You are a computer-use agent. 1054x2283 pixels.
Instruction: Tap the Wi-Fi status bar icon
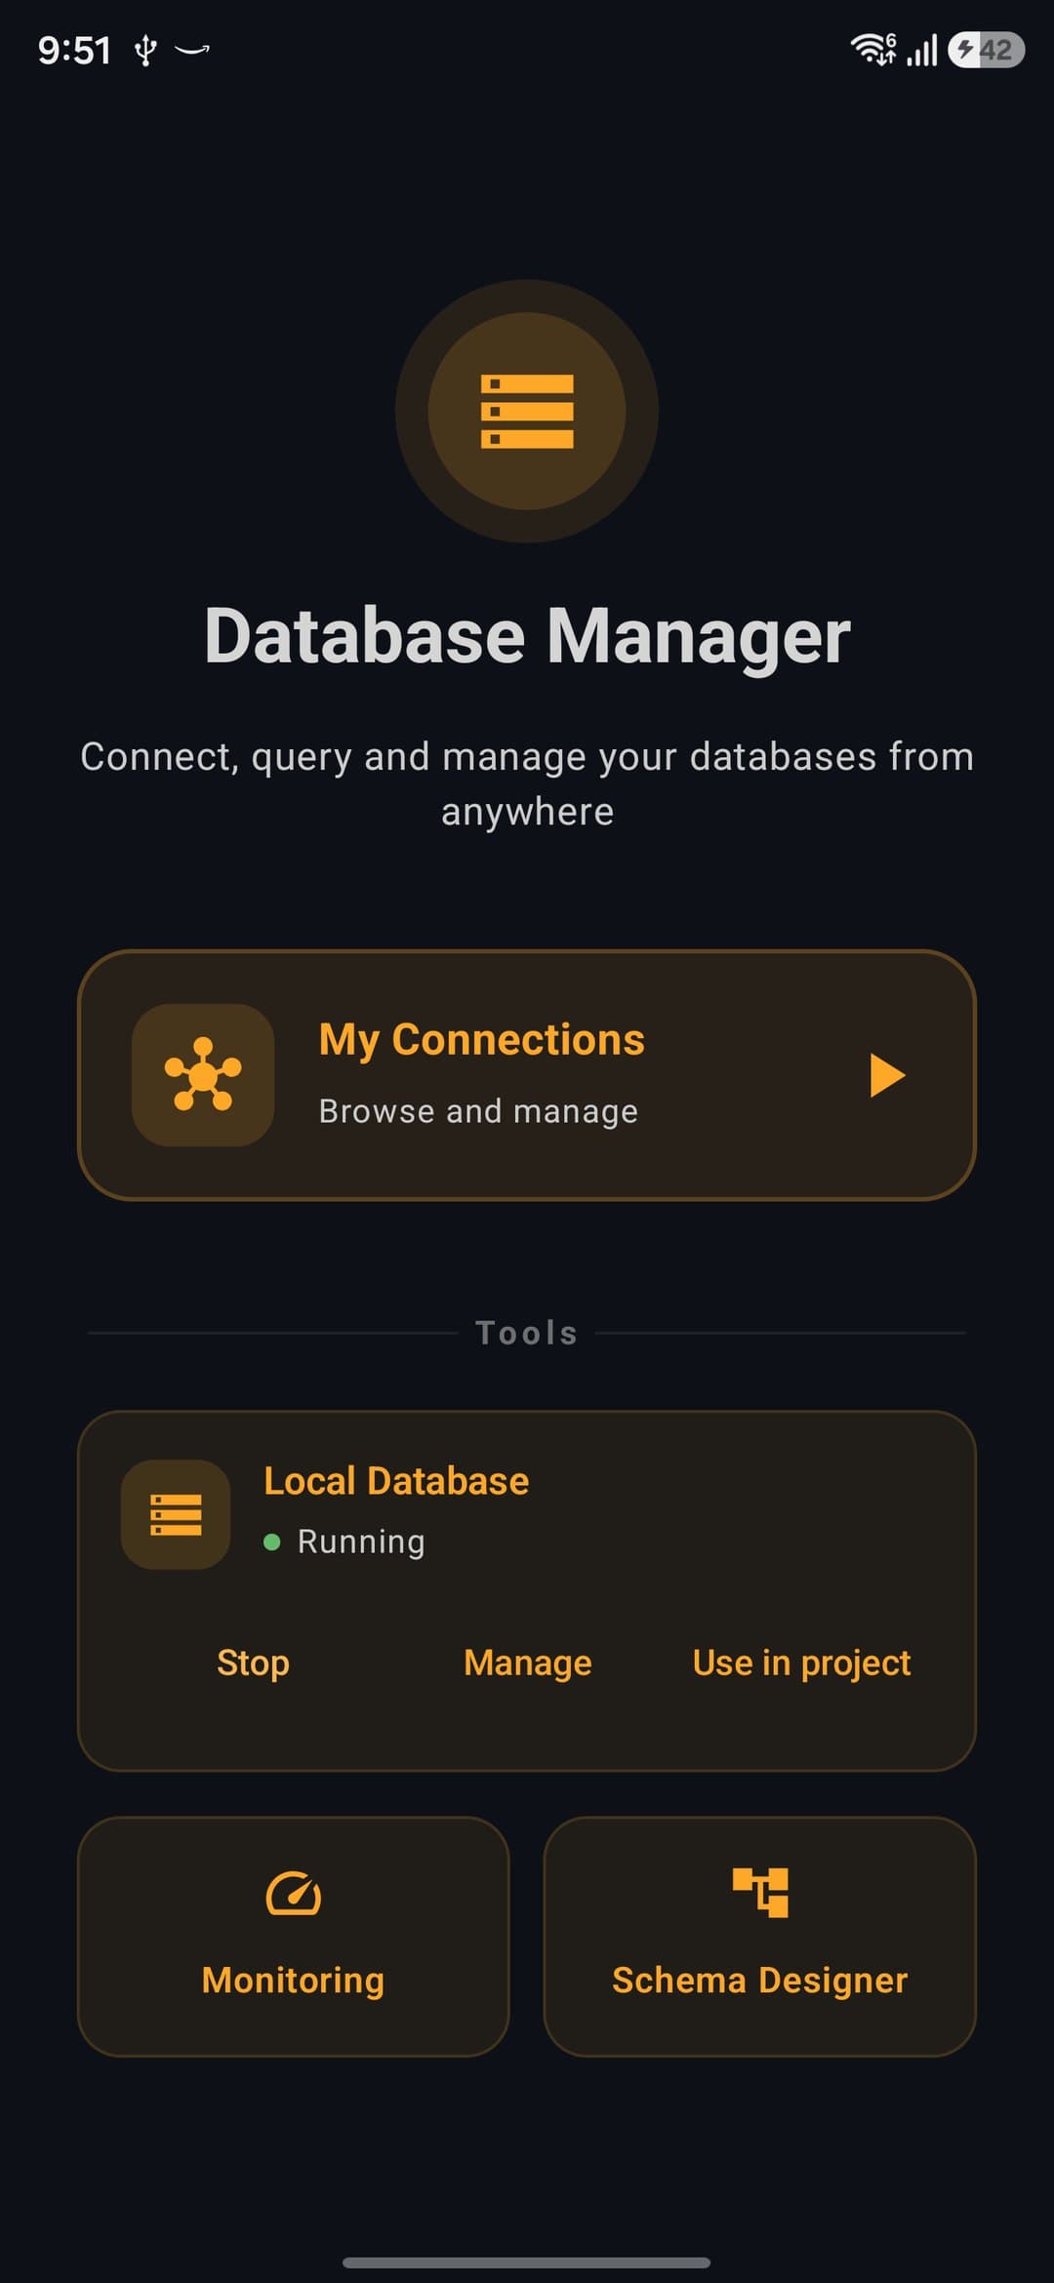pyautogui.click(x=872, y=49)
